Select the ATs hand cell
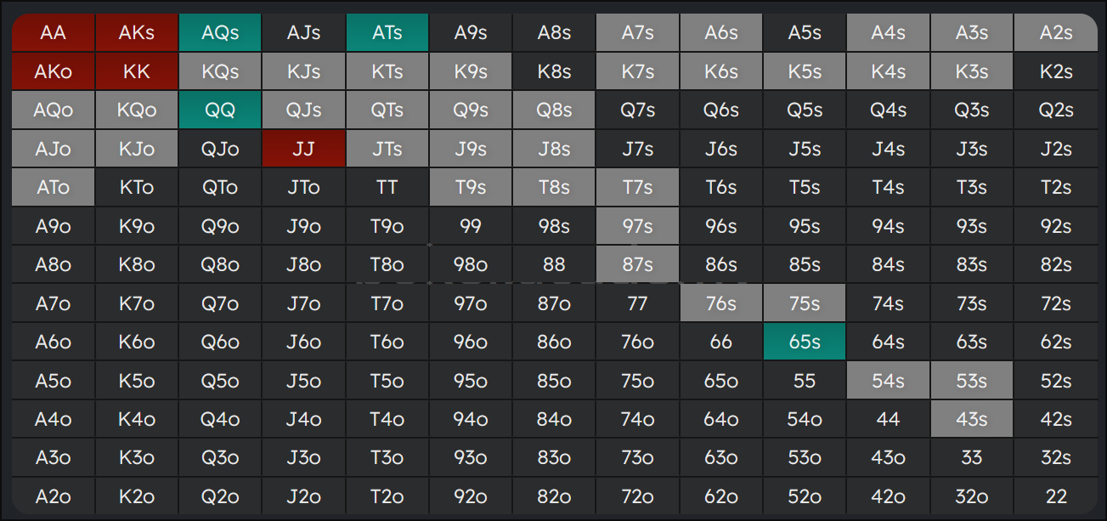1107x521 pixels. pos(387,33)
